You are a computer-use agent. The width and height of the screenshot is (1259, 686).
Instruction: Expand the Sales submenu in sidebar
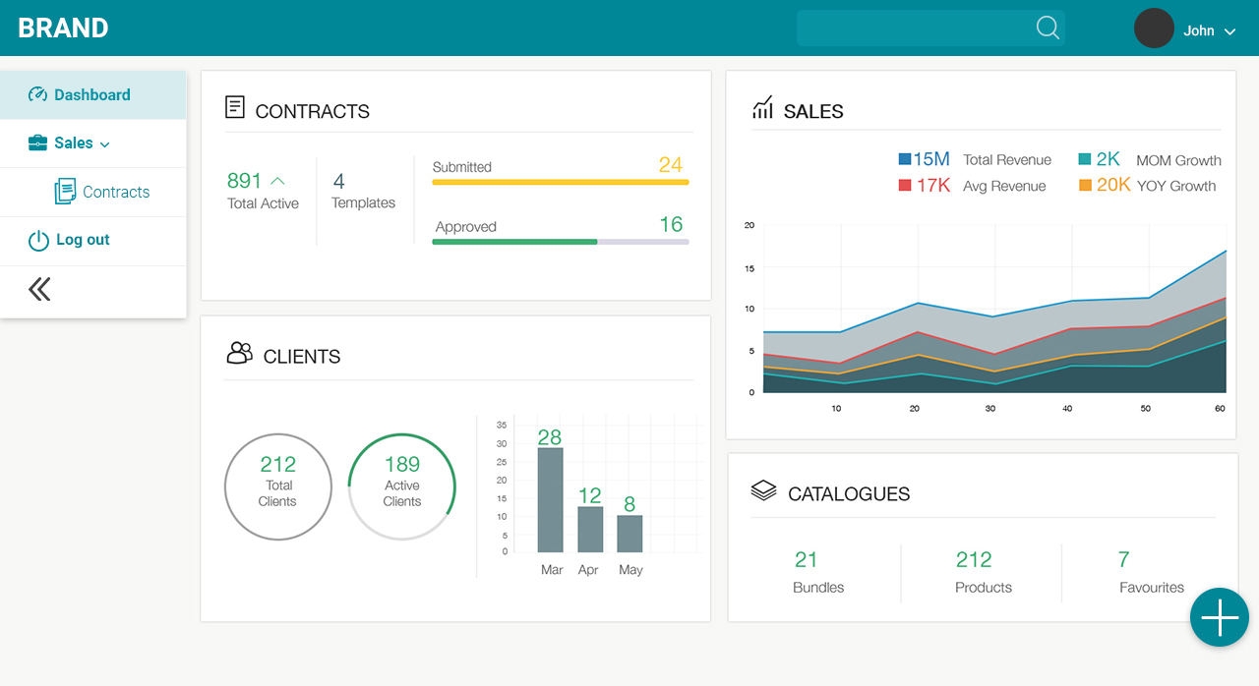[x=74, y=143]
